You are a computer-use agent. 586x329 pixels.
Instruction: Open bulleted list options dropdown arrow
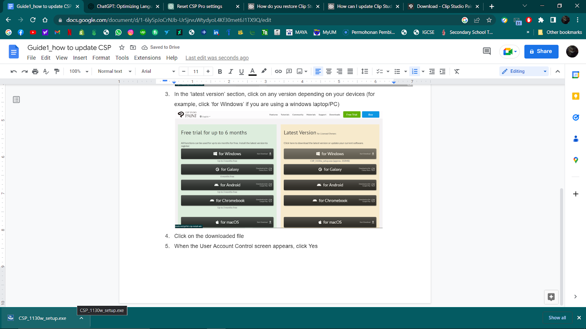click(405, 71)
